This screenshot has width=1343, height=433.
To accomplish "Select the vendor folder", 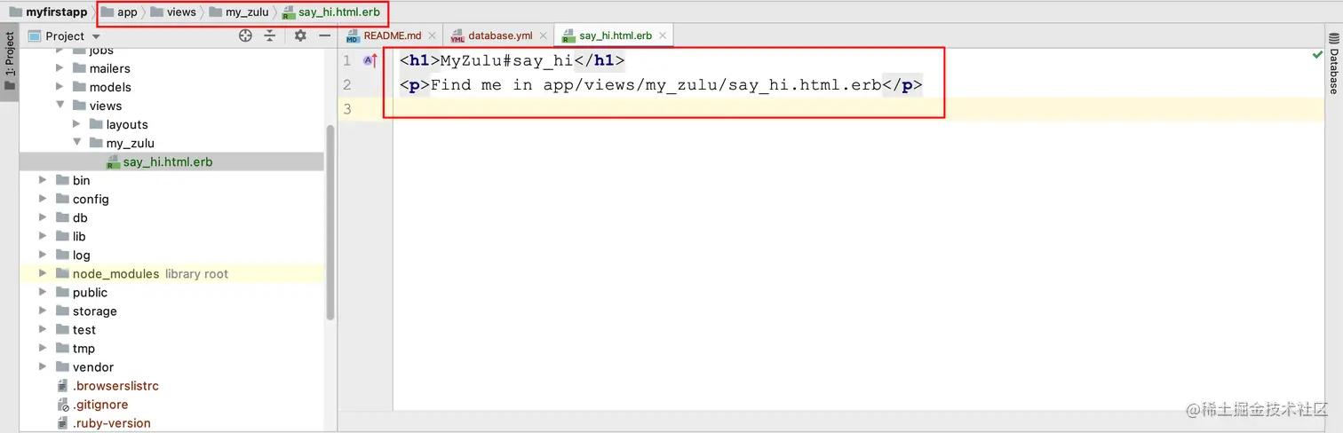I will point(84,366).
